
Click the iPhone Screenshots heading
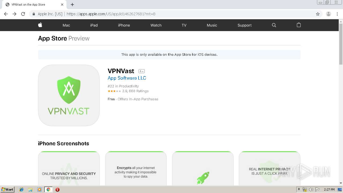pos(64,143)
